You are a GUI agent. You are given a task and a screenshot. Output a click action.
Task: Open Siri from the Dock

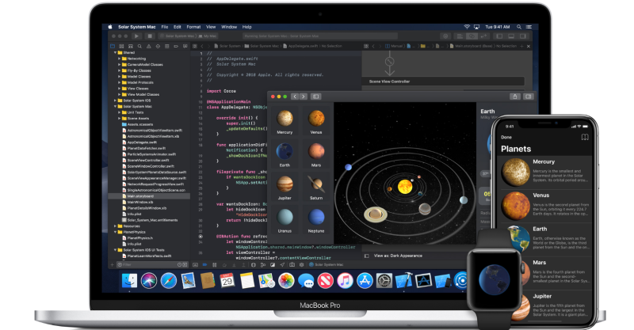coord(149,281)
